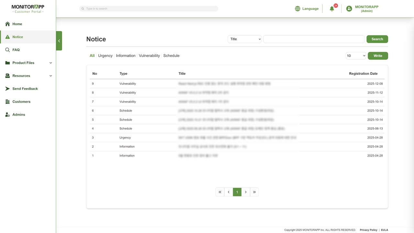414x233 pixels.
Task: Click the Admins user icon
Action: tap(7, 115)
